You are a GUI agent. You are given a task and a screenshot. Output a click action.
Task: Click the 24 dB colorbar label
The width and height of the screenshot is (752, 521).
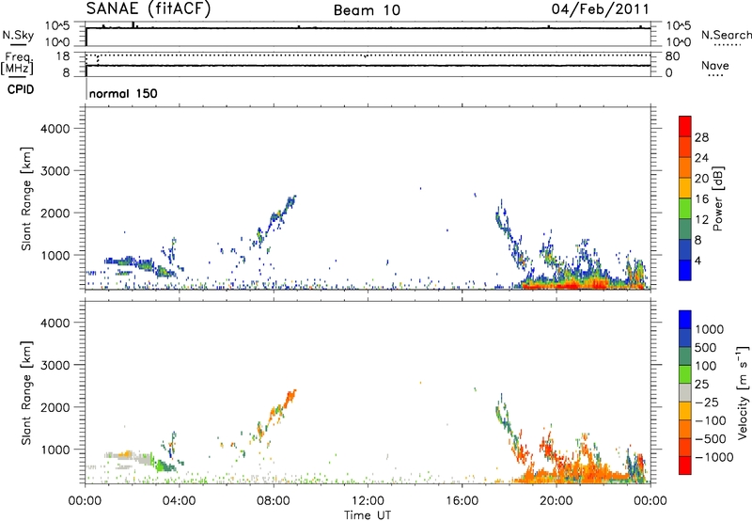(x=701, y=158)
